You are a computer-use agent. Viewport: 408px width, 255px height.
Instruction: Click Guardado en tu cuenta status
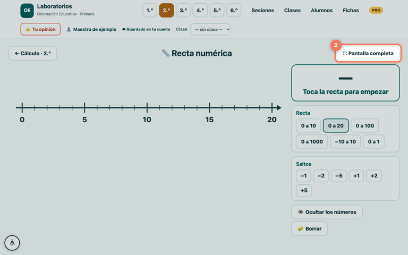coord(146,29)
